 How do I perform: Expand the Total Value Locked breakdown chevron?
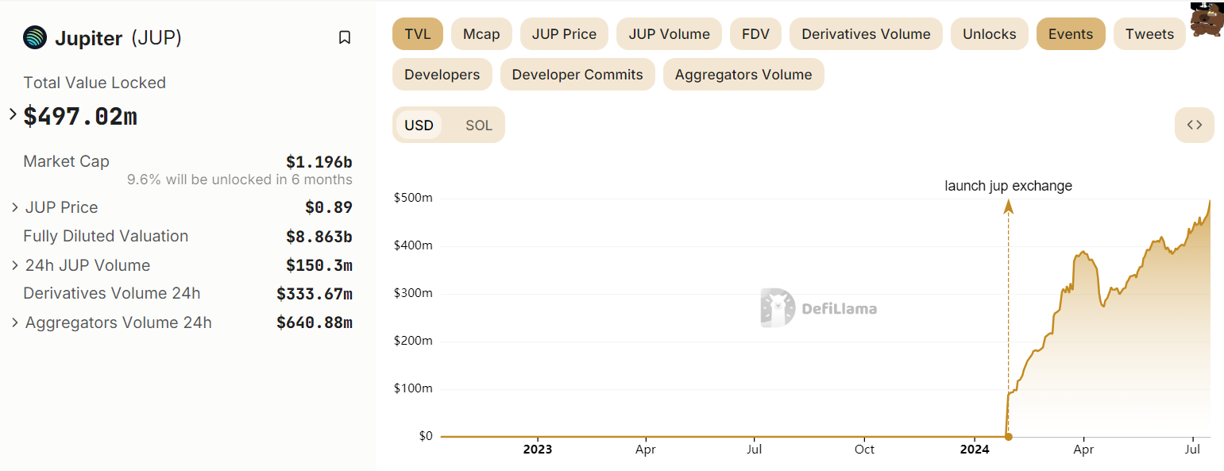click(x=13, y=114)
